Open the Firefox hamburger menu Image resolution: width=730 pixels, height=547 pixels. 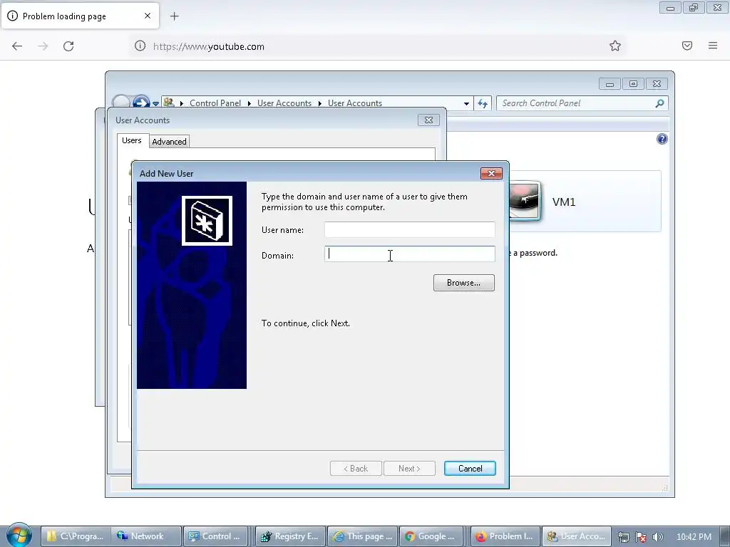pyautogui.click(x=713, y=46)
